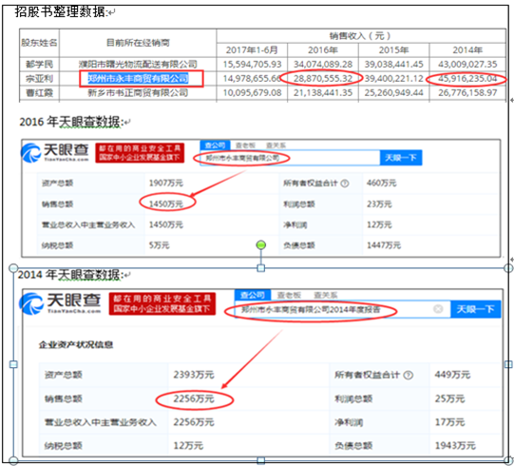Image resolution: width=514 pixels, height=466 pixels.
Task: Click the circled 2256万元 in the 销售总额 row
Action: click(194, 398)
